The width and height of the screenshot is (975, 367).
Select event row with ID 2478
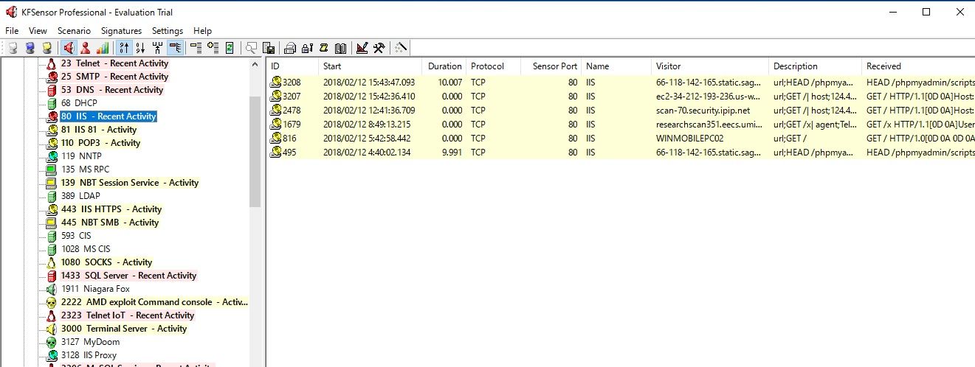pyautogui.click(x=621, y=111)
